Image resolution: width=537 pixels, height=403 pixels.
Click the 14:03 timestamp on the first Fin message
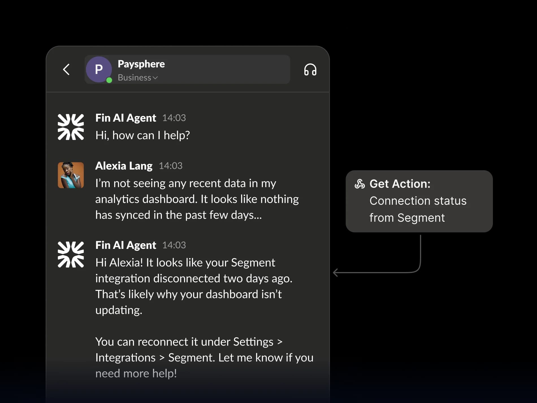(x=174, y=118)
